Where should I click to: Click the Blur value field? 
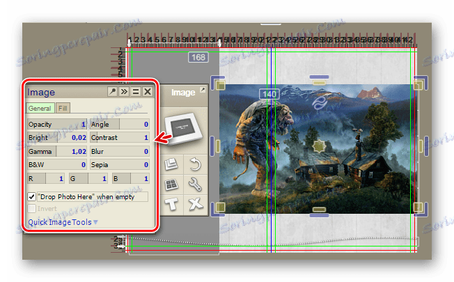pyautogui.click(x=120, y=151)
